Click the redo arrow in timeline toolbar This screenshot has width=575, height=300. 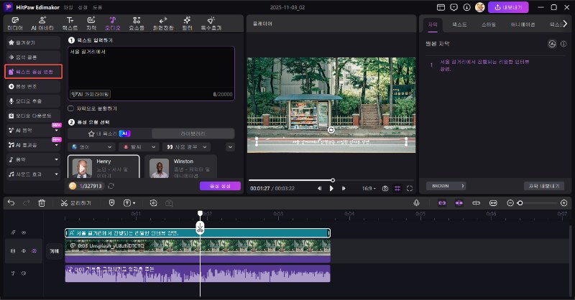click(26, 203)
